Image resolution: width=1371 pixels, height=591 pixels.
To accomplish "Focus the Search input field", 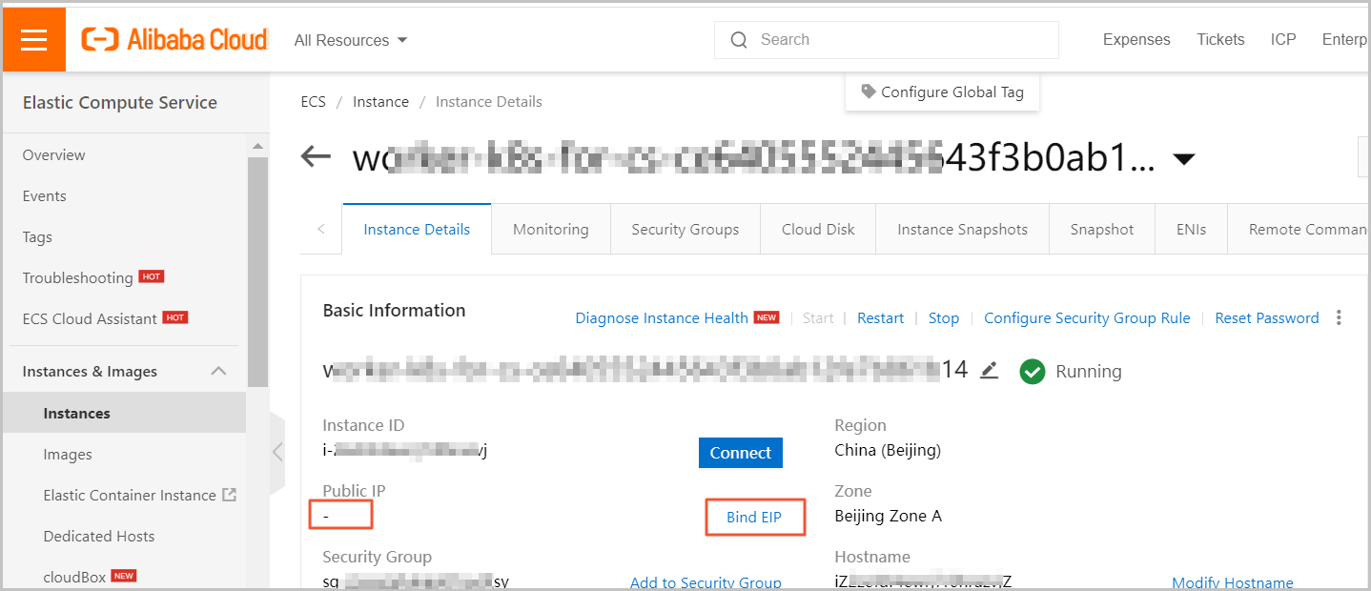I will click(887, 40).
